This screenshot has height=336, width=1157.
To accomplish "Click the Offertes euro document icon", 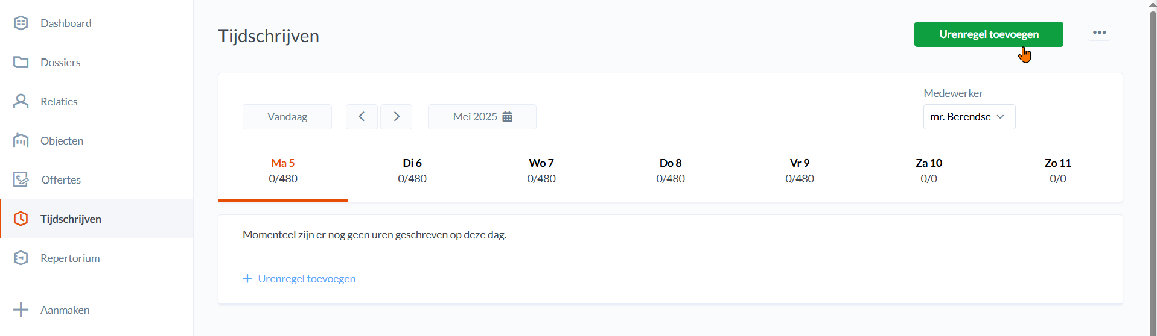I will coord(21,179).
